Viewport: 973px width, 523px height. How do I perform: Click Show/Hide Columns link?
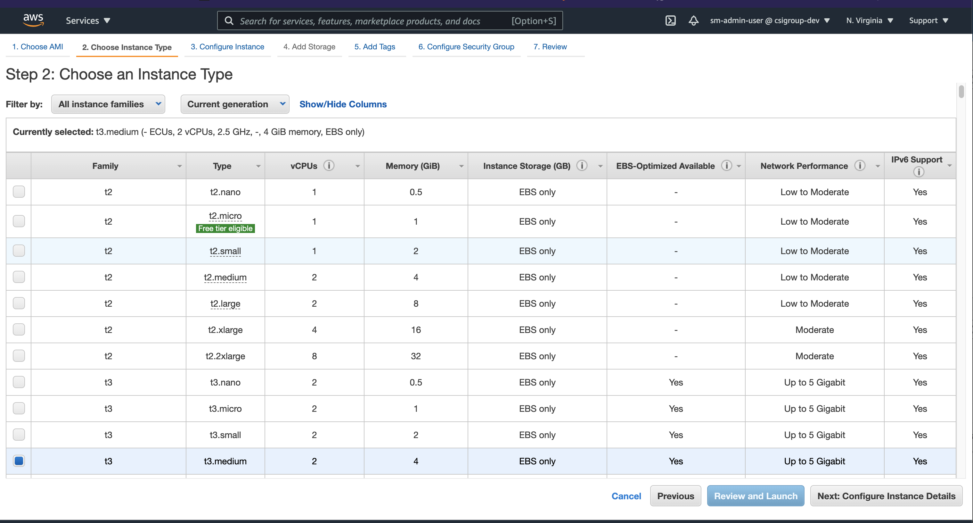343,104
